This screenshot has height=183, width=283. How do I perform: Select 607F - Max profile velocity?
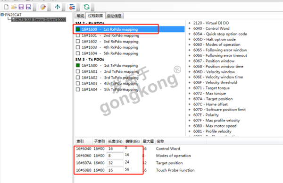point(216,121)
